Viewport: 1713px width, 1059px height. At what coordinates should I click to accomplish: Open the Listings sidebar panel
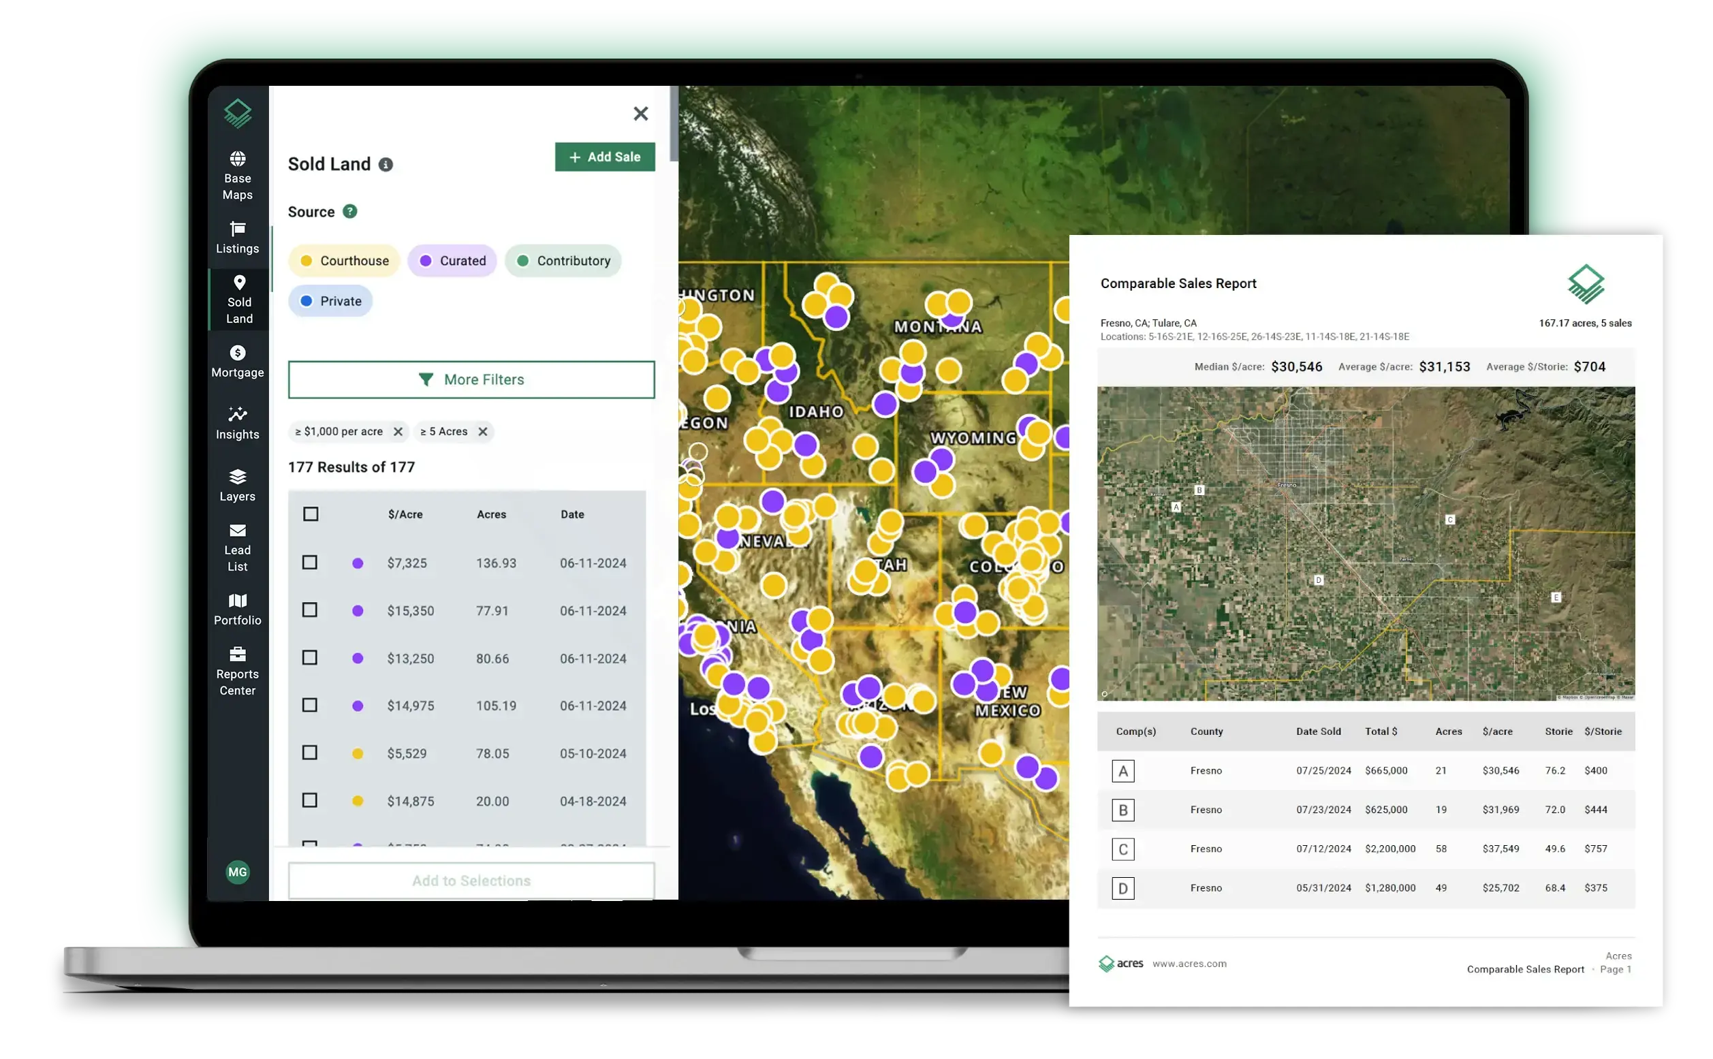tap(238, 238)
